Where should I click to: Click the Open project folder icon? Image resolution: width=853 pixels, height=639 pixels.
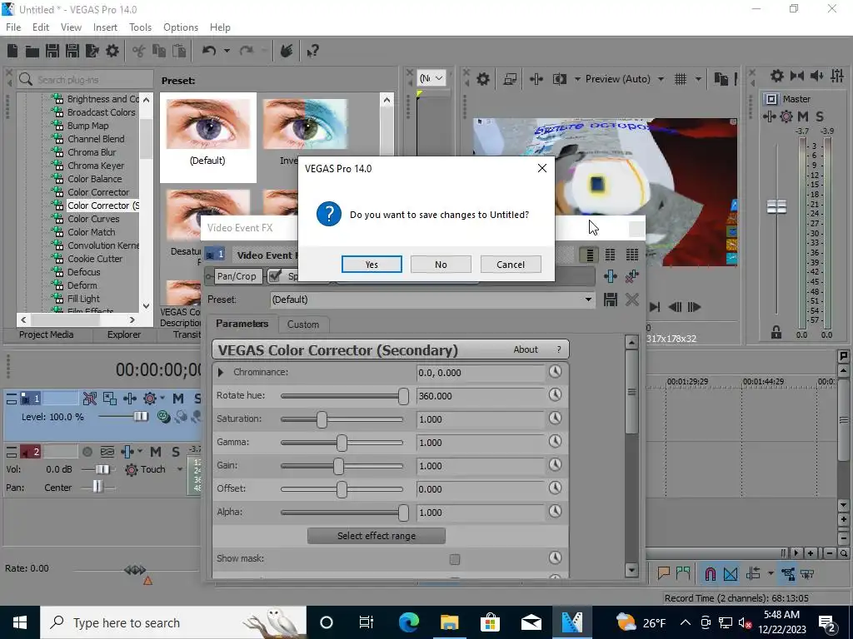click(x=32, y=51)
